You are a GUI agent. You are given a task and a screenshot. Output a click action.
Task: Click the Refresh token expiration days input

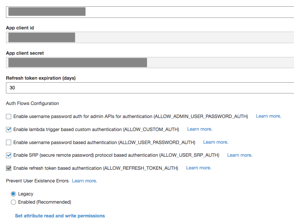tap(149, 88)
